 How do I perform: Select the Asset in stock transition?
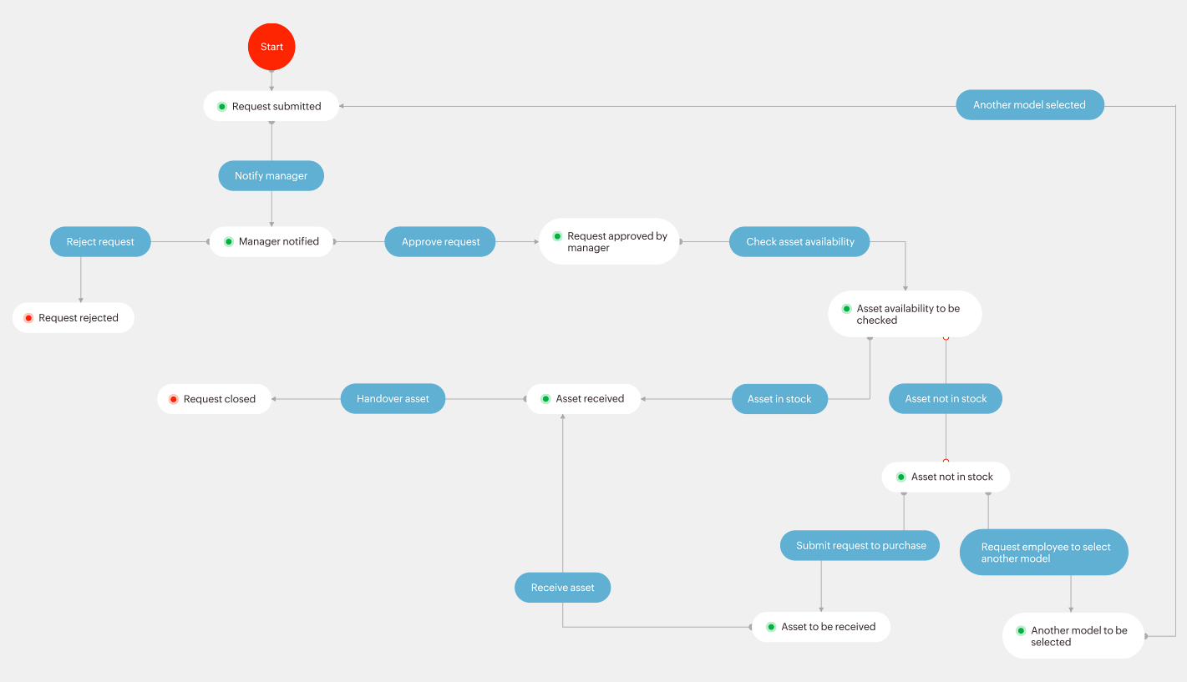(x=779, y=399)
